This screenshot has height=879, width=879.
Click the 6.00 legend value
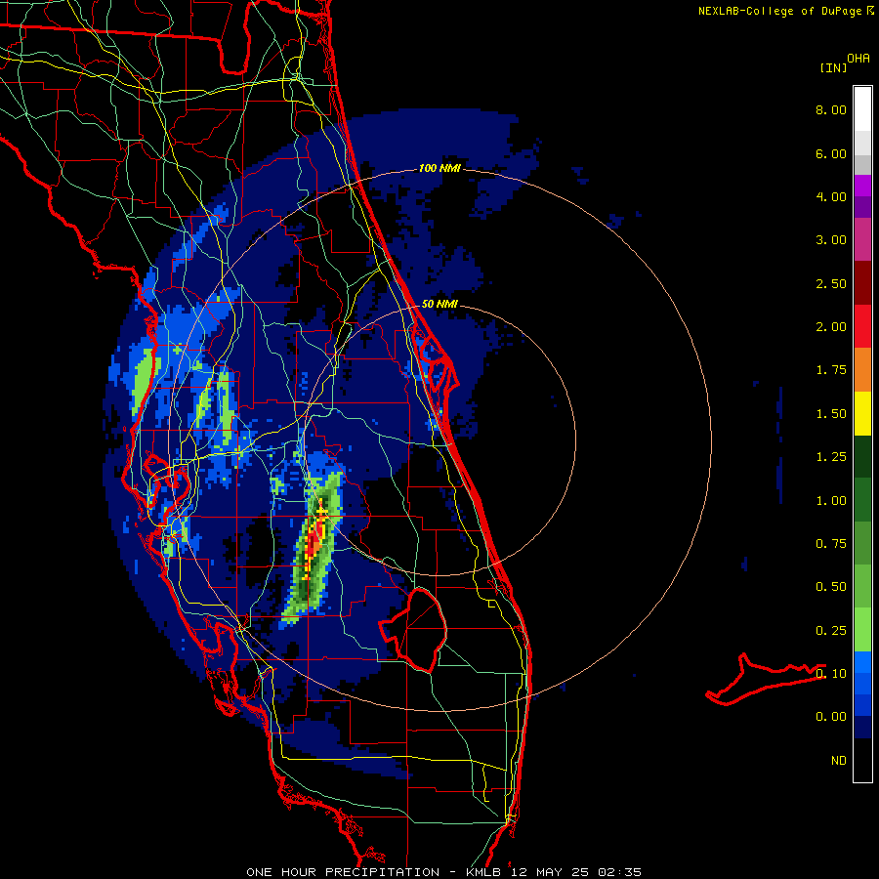831,153
